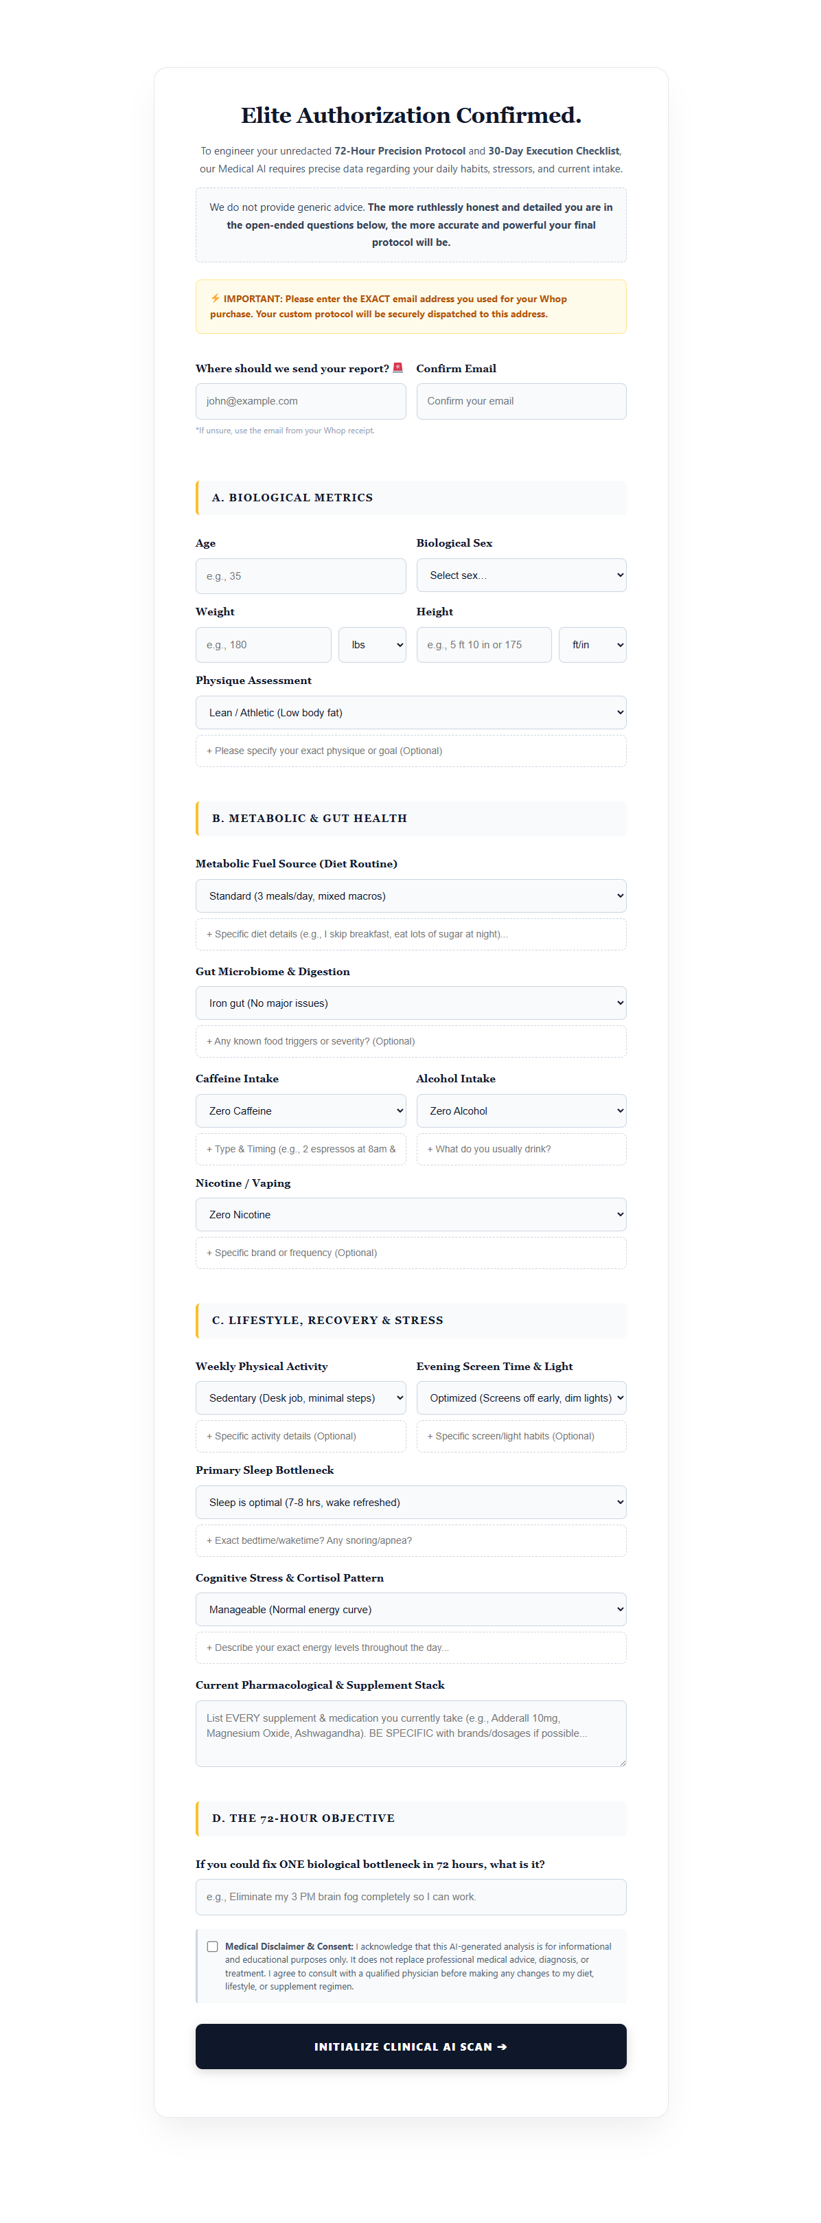Focus the report email address field
The height and width of the screenshot is (2223, 821).
(300, 401)
